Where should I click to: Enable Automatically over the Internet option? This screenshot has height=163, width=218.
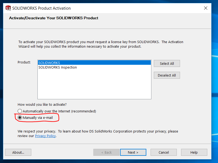point(20,111)
